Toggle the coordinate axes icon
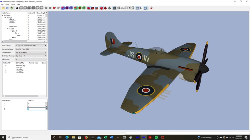This screenshot has width=250, height=140. (141, 8)
